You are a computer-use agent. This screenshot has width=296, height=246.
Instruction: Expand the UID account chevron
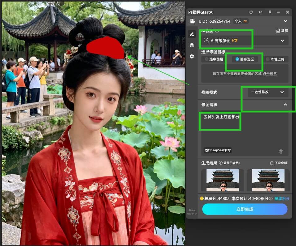tap(285, 21)
